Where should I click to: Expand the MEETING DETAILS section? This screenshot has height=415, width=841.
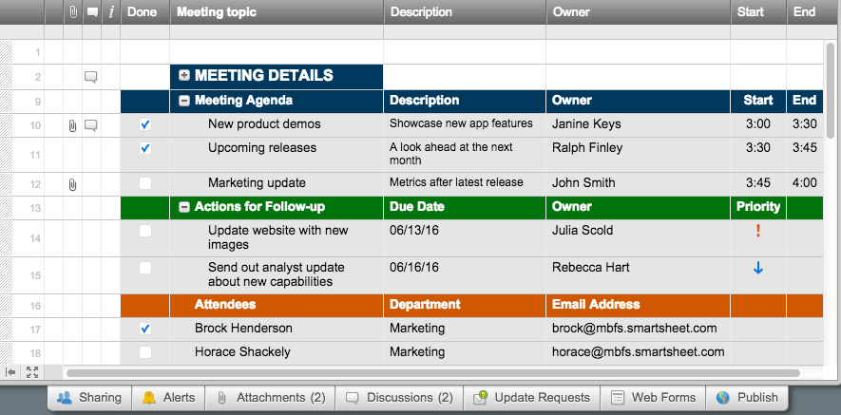(x=184, y=76)
